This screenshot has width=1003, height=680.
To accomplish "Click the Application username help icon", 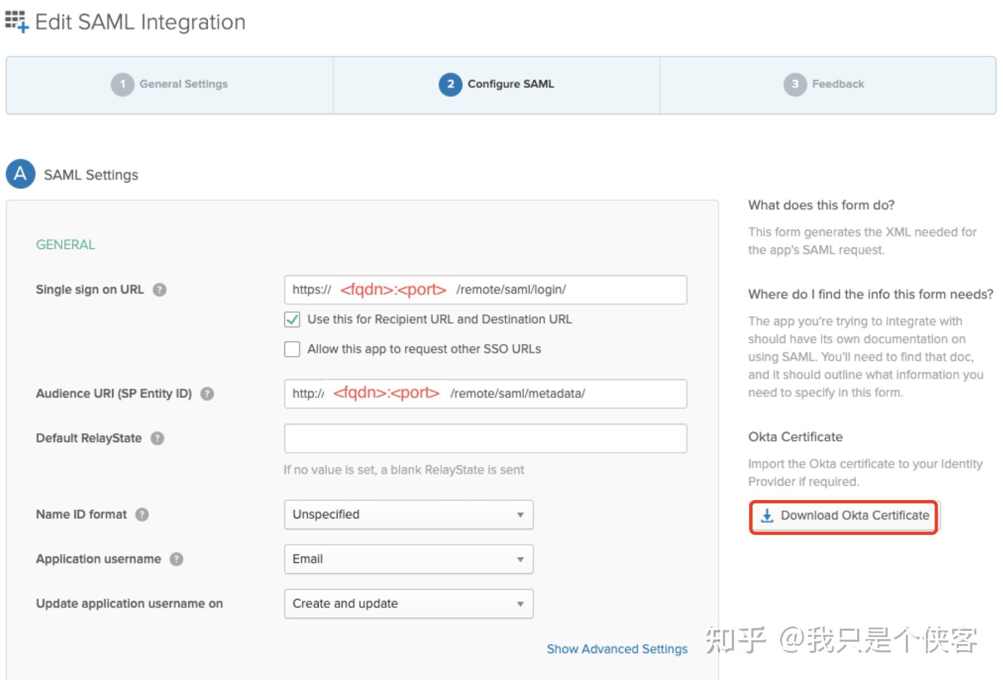I will click(177, 559).
